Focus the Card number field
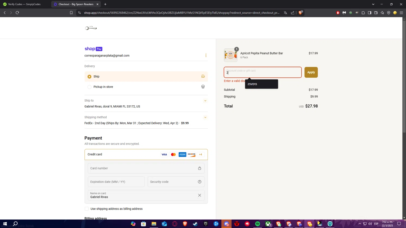The image size is (406, 228). coord(146,168)
